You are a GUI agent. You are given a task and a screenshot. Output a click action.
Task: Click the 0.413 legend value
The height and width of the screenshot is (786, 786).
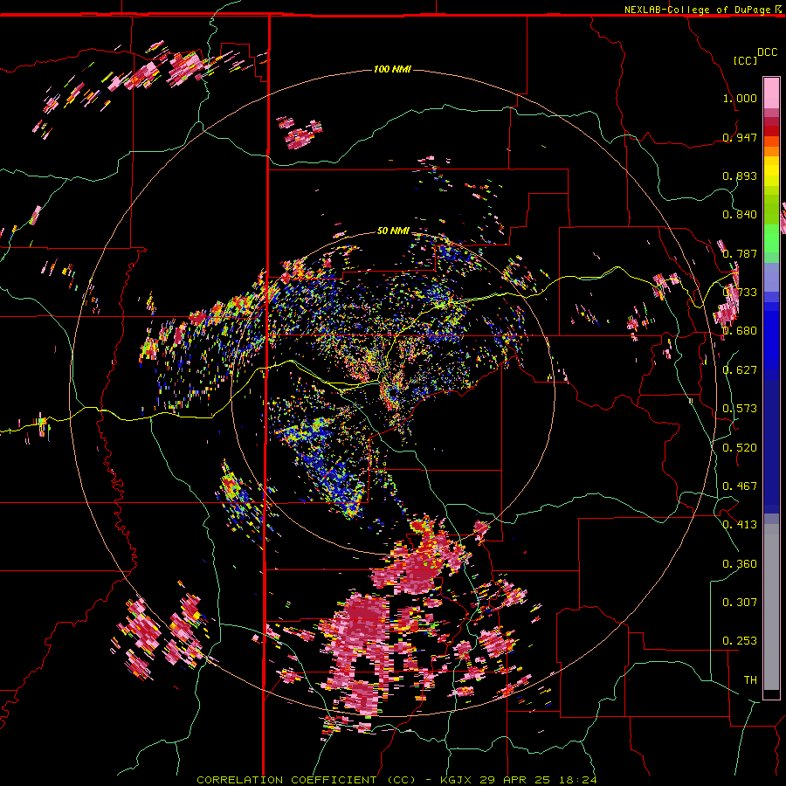pyautogui.click(x=740, y=525)
